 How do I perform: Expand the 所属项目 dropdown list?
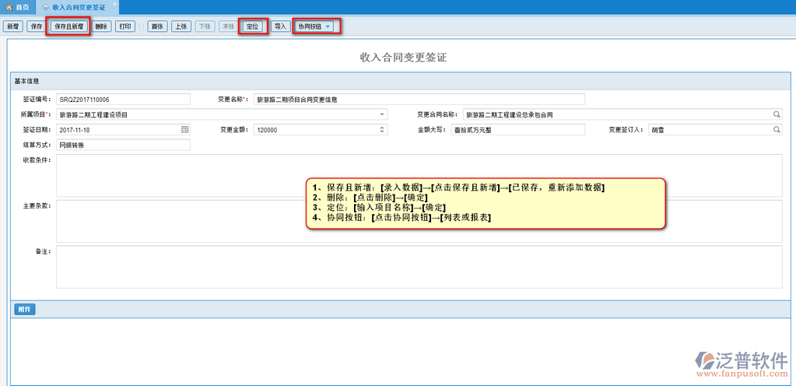click(x=382, y=114)
